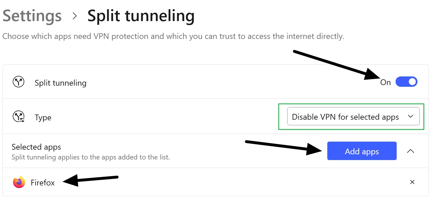Select the Firefox entry name in the list
Image resolution: width=436 pixels, height=199 pixels.
coord(43,183)
